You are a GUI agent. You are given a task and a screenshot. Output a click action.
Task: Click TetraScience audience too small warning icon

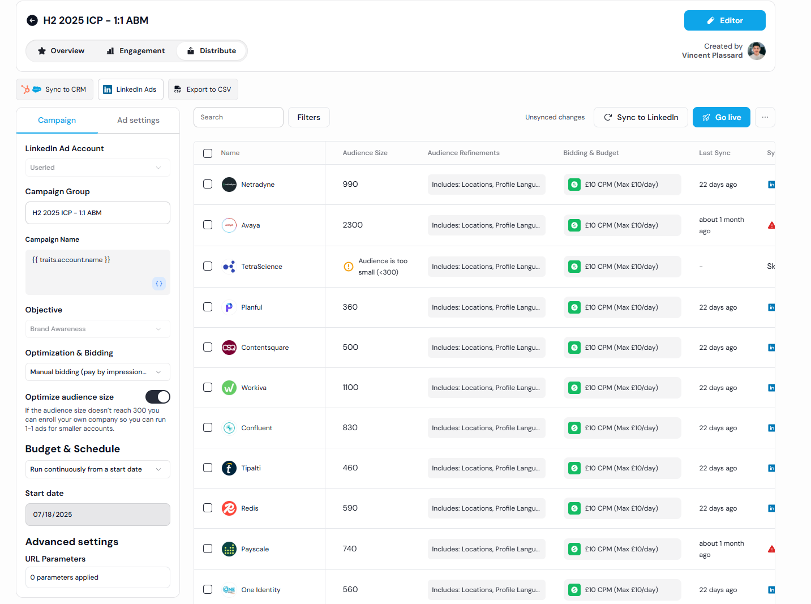349,267
